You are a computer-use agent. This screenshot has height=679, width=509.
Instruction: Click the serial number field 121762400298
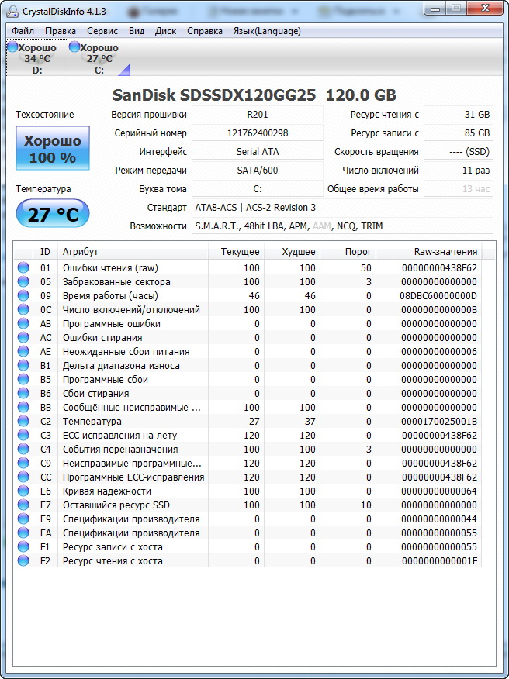tap(258, 133)
